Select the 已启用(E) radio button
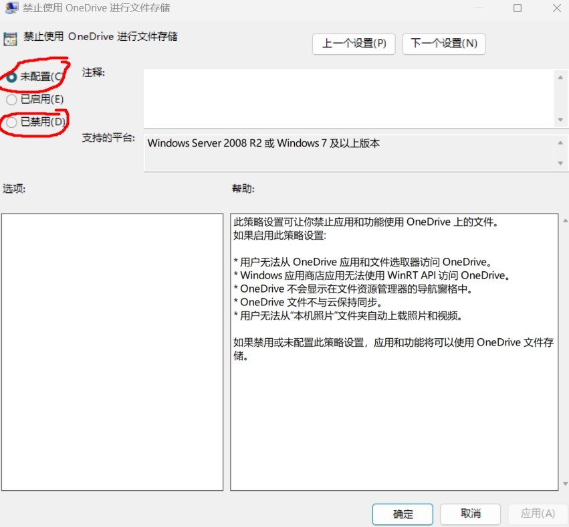Viewport: 569px width, 527px height. (11, 99)
